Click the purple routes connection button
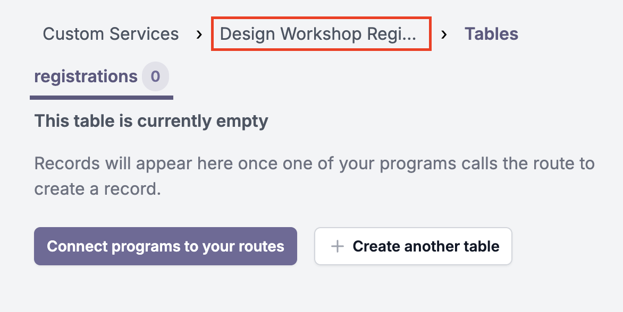The width and height of the screenshot is (623, 312). [x=166, y=246]
